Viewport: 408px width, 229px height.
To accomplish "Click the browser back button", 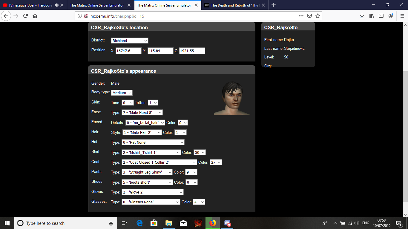I will tap(6, 16).
